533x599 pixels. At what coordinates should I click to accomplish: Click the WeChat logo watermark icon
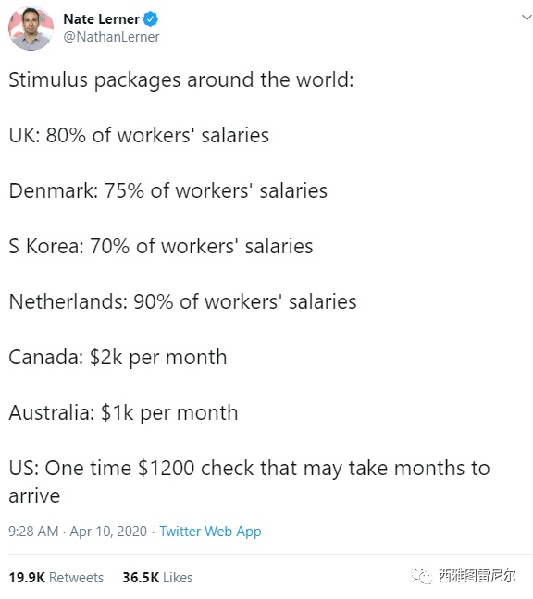click(422, 576)
